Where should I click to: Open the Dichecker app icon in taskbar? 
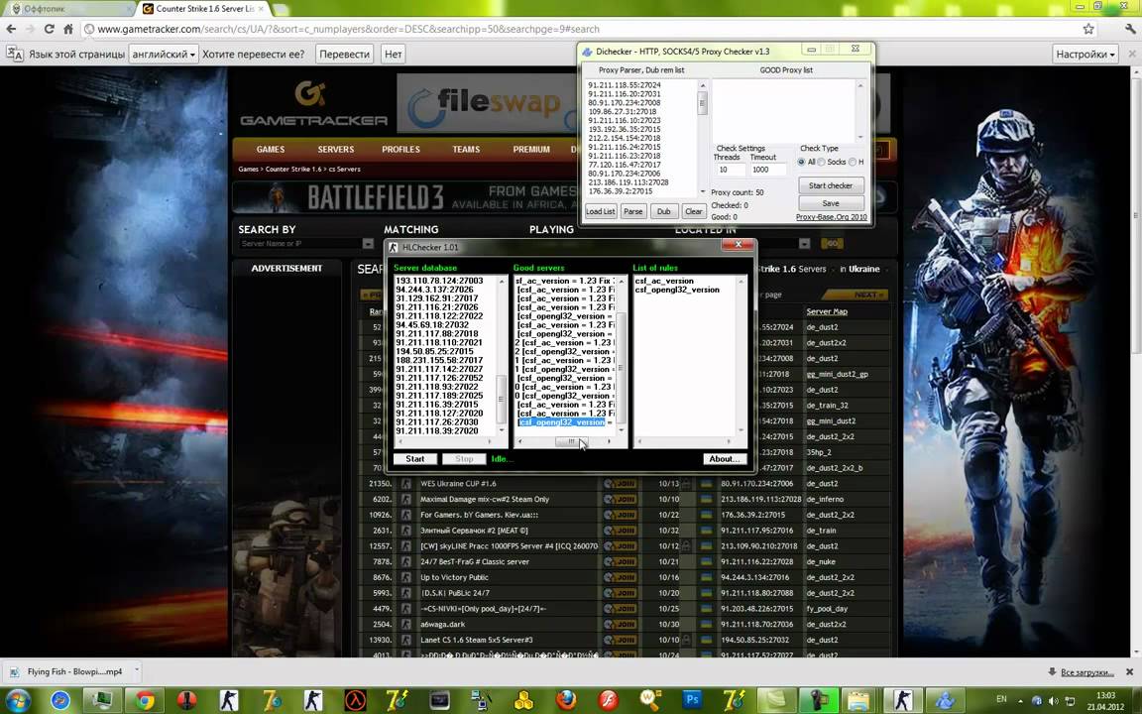946,700
